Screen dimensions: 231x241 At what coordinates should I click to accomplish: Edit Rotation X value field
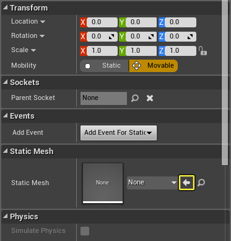(x=102, y=37)
